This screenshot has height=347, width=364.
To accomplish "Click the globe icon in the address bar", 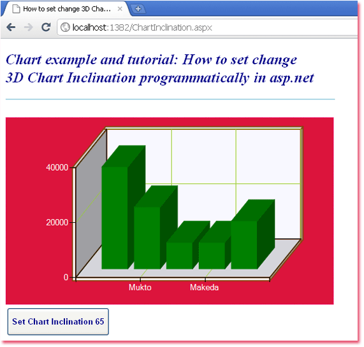I will point(65,27).
